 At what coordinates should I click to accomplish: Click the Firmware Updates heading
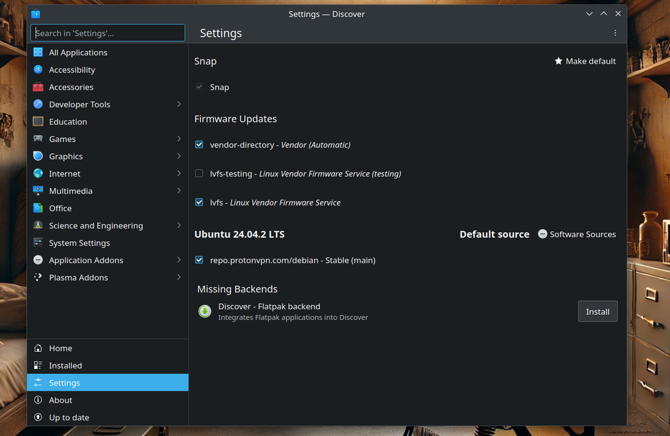(x=236, y=119)
